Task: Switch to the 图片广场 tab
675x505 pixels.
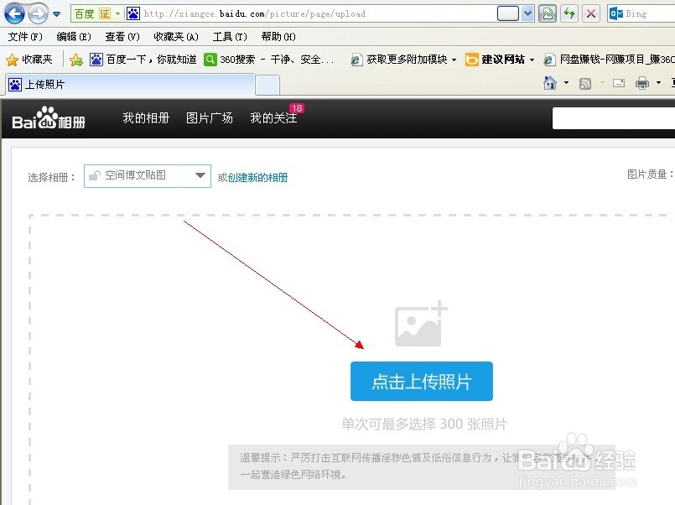Action: pos(210,117)
